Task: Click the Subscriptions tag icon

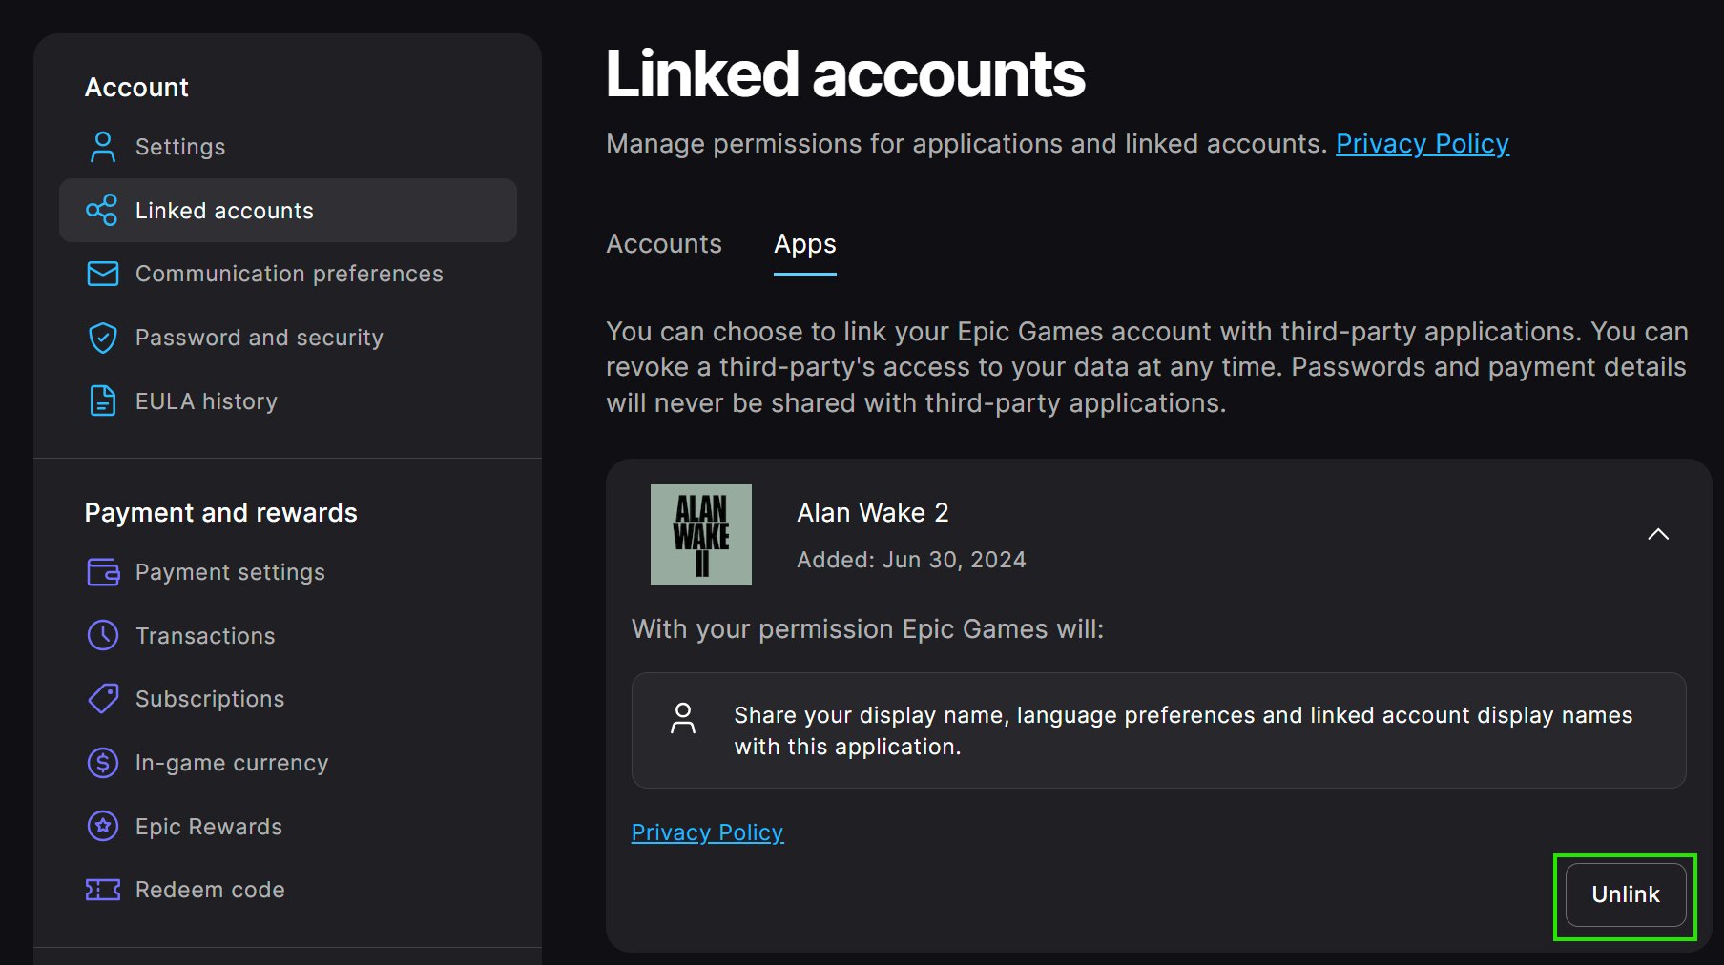Action: pyautogui.click(x=103, y=699)
